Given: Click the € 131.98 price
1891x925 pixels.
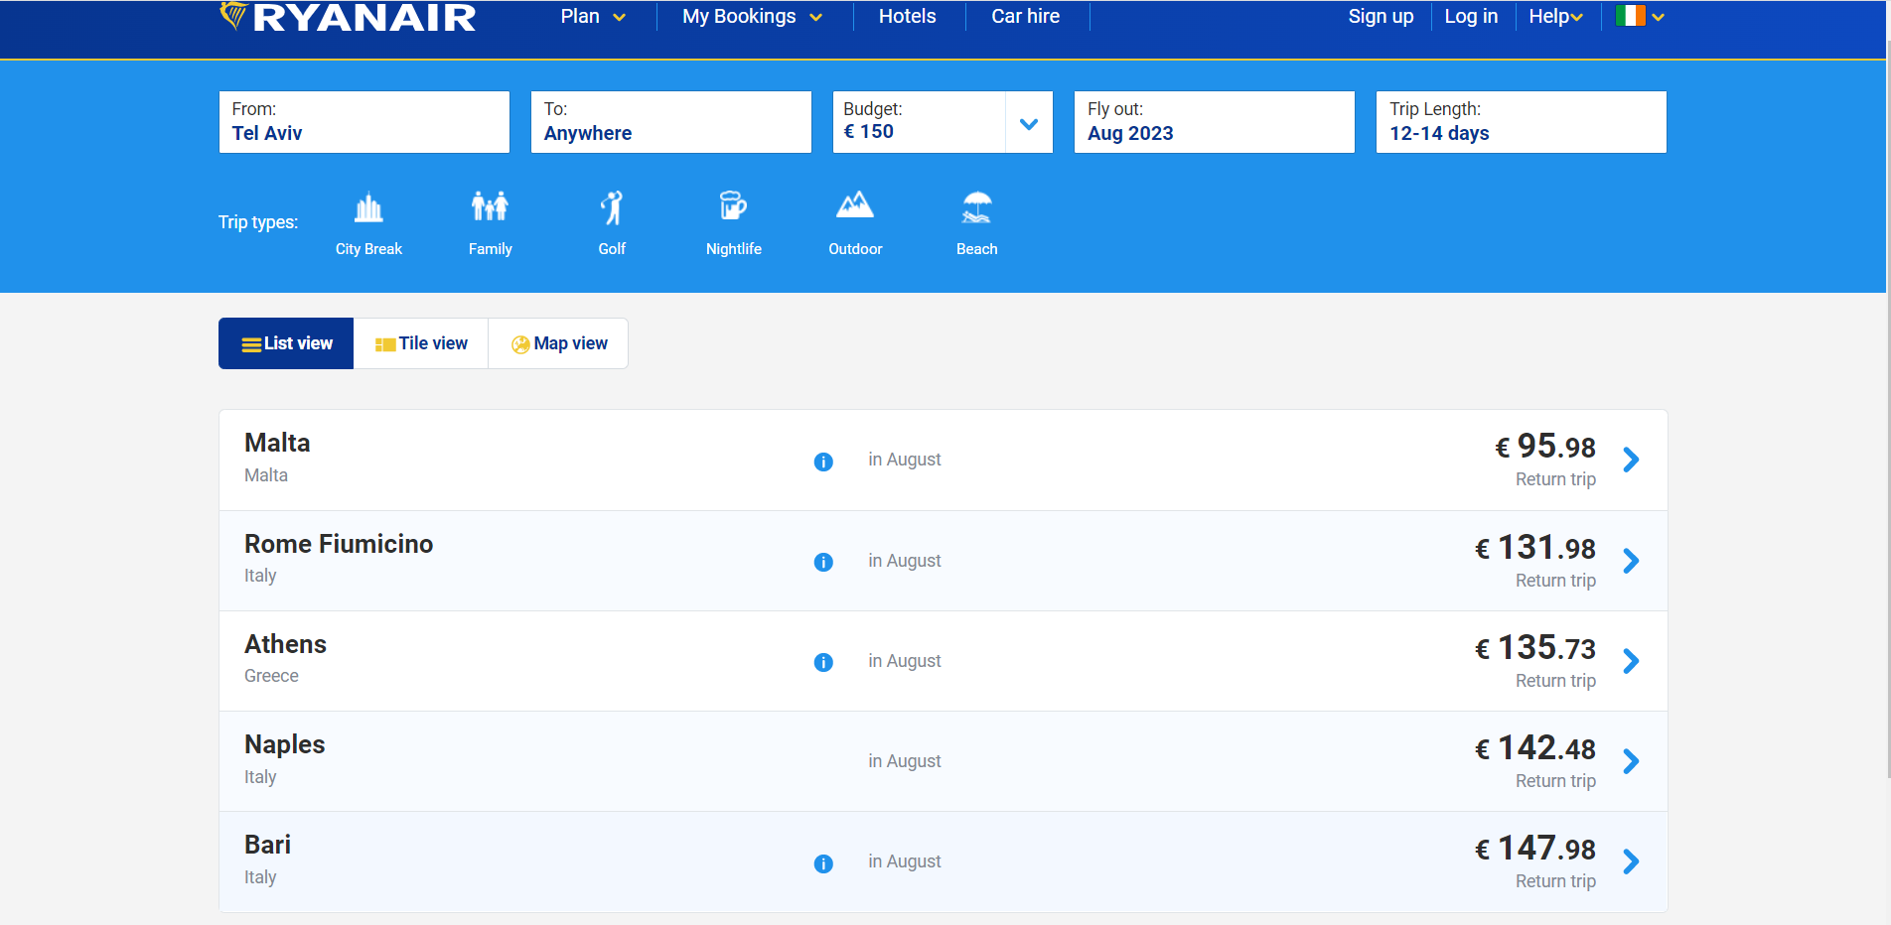Looking at the screenshot, I should click(1535, 548).
